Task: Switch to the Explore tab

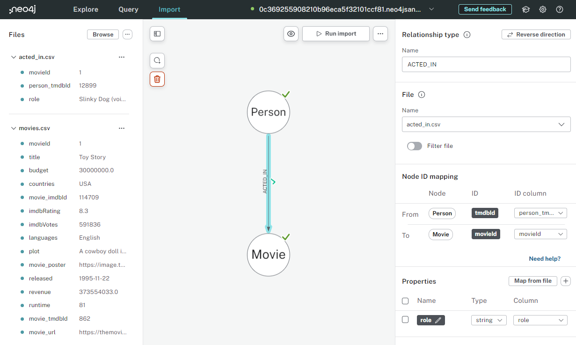Action: (86, 9)
